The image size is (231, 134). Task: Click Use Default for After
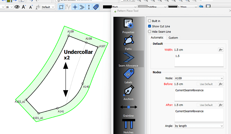(206, 105)
